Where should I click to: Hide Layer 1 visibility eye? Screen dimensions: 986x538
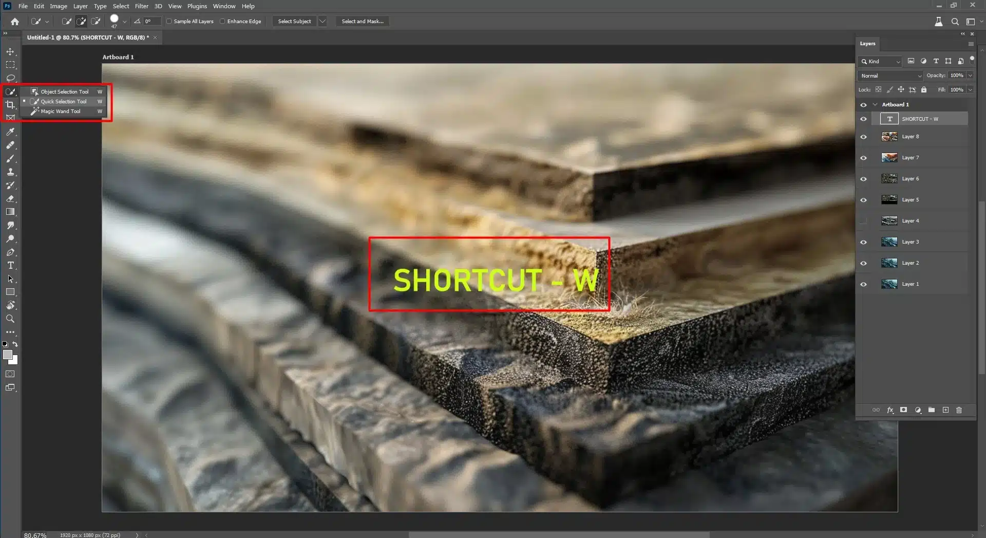tap(863, 284)
